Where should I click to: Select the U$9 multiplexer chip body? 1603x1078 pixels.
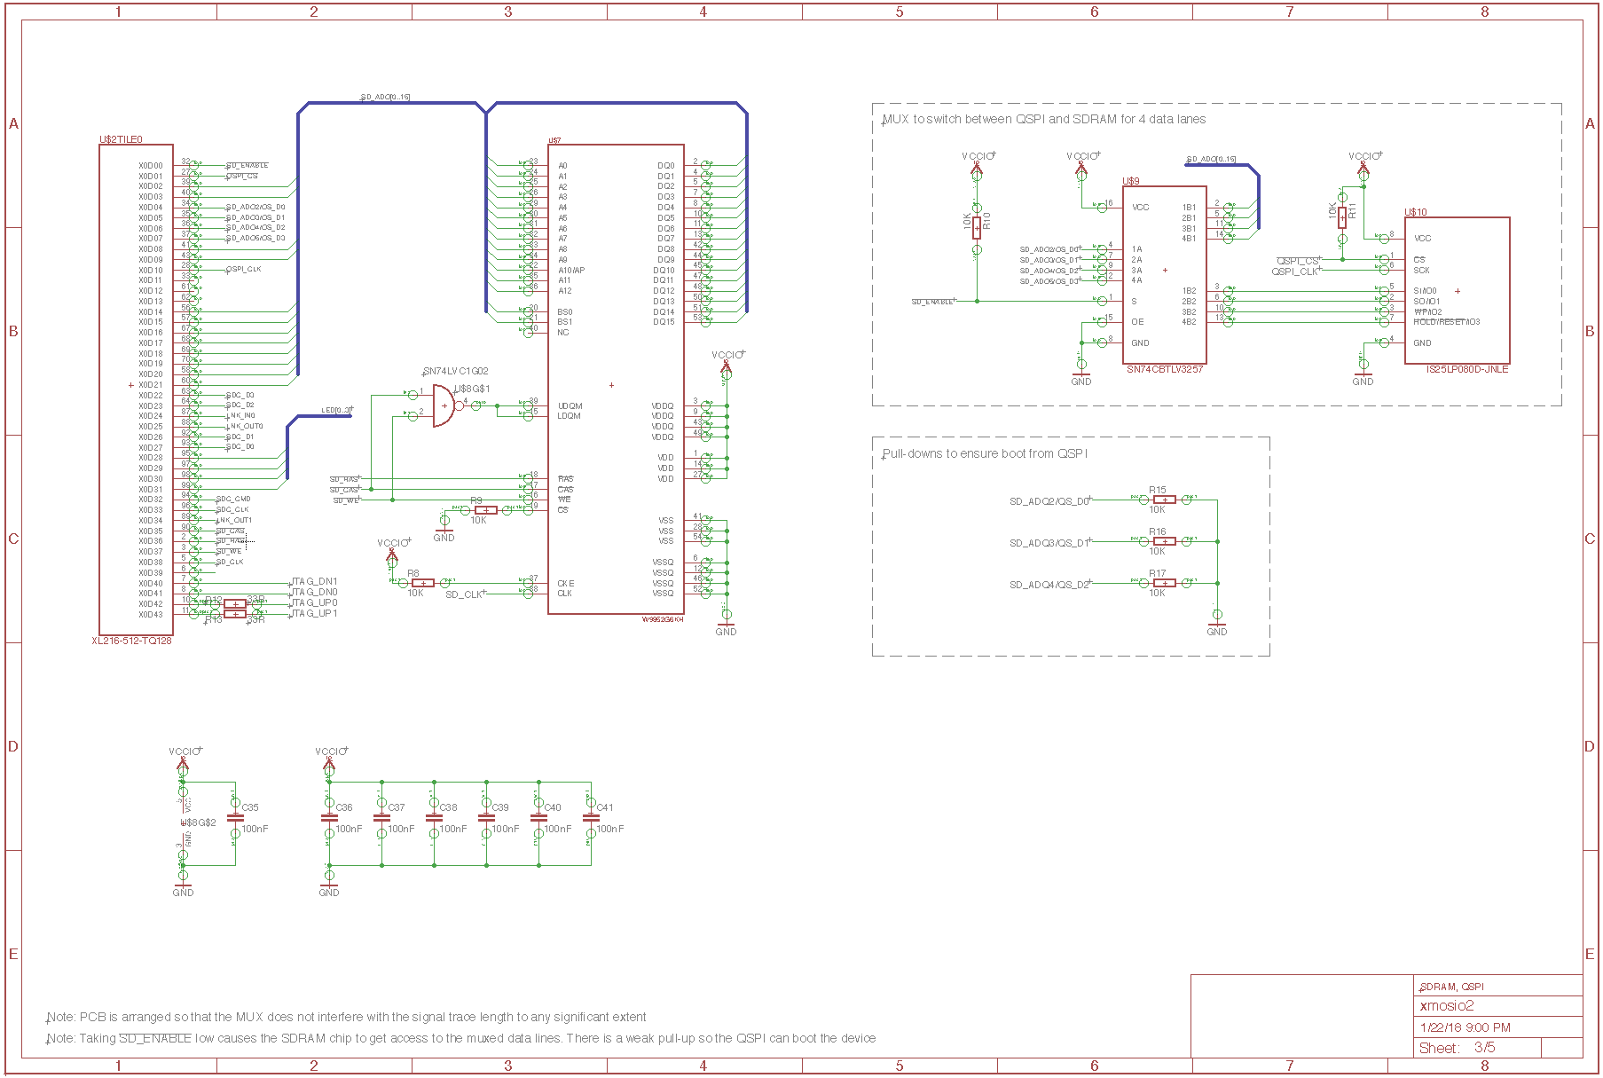pos(1164,274)
